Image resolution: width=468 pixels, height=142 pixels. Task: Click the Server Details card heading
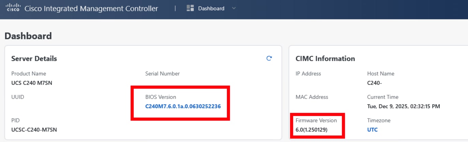[x=34, y=58]
